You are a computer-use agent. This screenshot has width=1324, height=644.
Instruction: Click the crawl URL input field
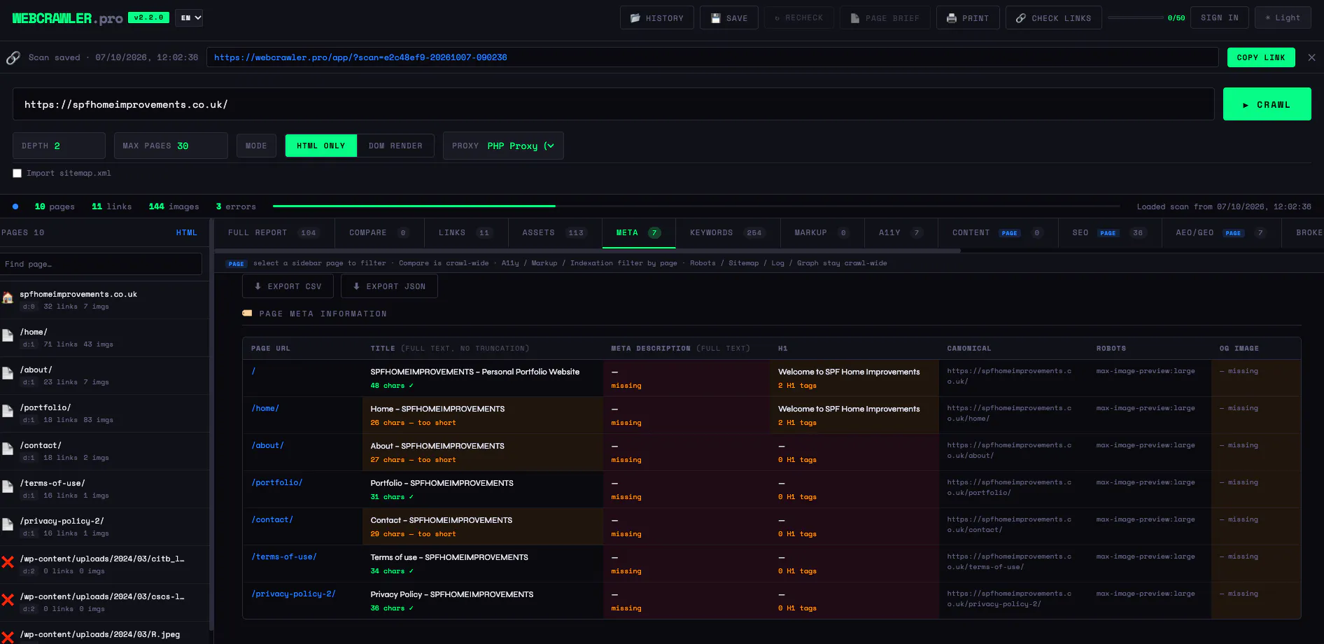click(613, 104)
